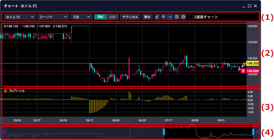Switch price display to Bid
Image resolution: width=274 pixels, height=140 pixels.
click(x=100, y=17)
